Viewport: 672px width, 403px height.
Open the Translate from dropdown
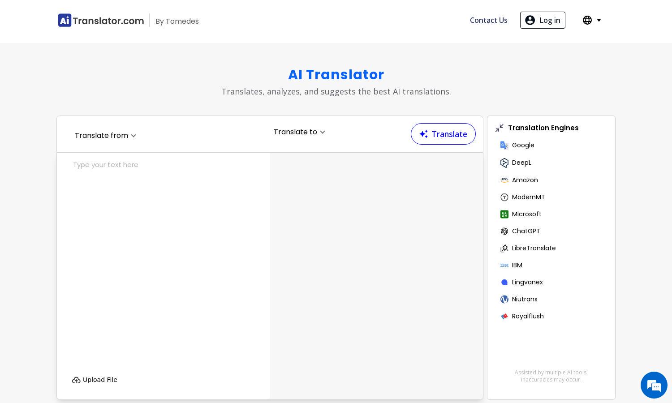coord(105,136)
